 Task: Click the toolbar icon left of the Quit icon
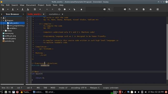click(150, 9)
